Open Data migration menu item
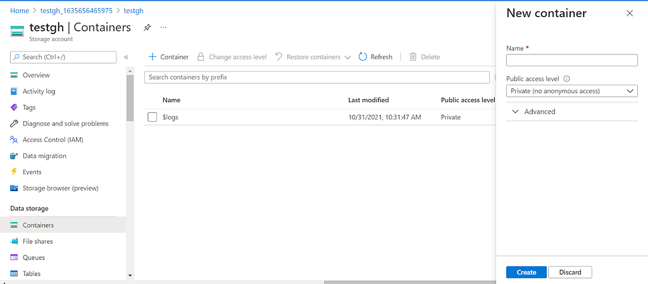Image resolution: width=648 pixels, height=284 pixels. 44,156
